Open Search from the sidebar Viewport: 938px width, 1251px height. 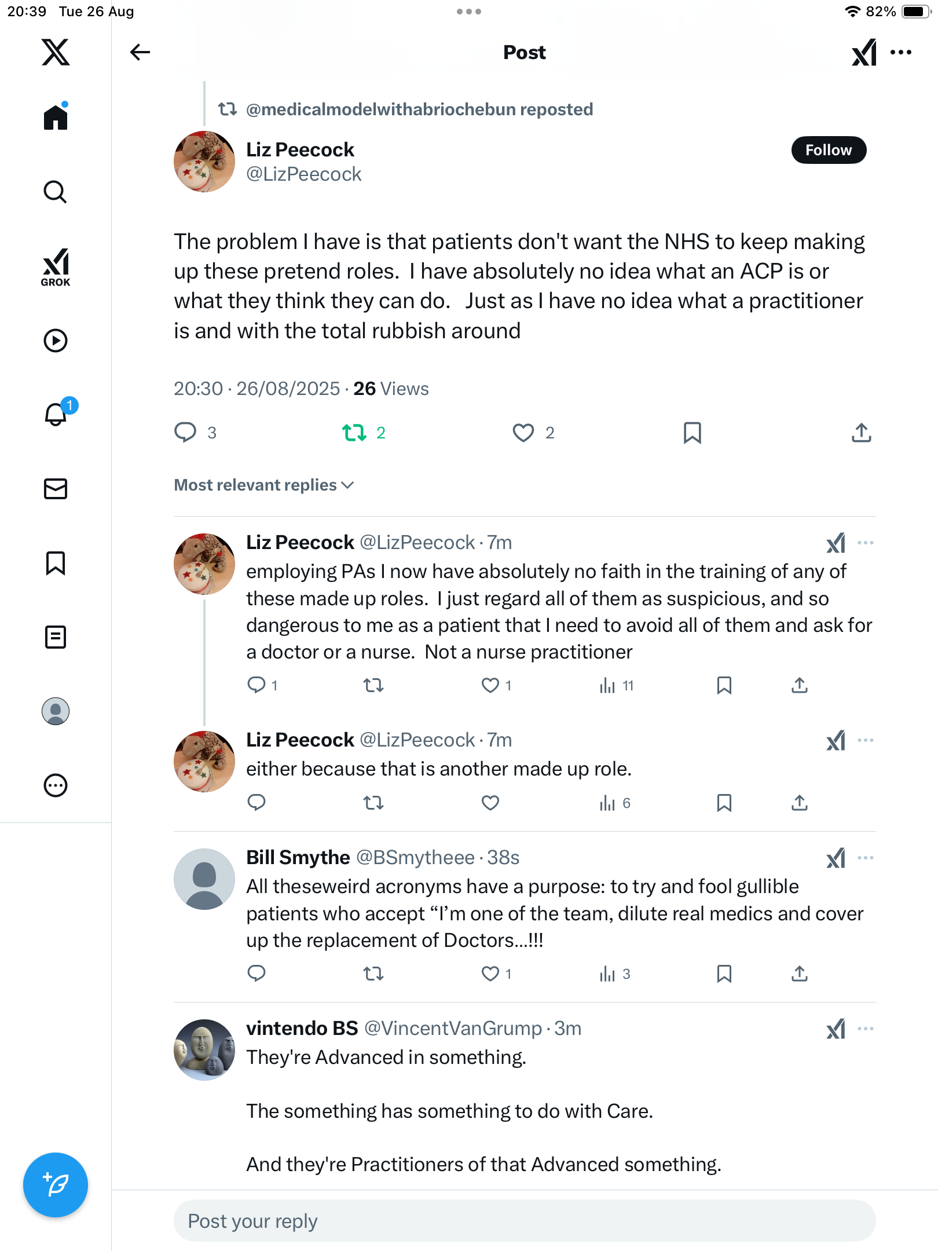(56, 192)
